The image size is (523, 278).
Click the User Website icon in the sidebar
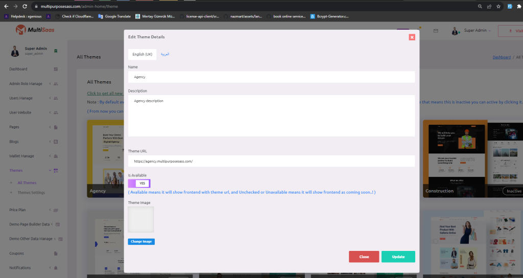point(56,112)
